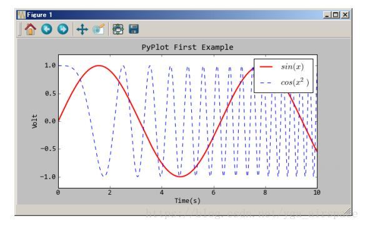Click the x-axis tick label 10
Screen dimensions: 365x226
(x=317, y=192)
